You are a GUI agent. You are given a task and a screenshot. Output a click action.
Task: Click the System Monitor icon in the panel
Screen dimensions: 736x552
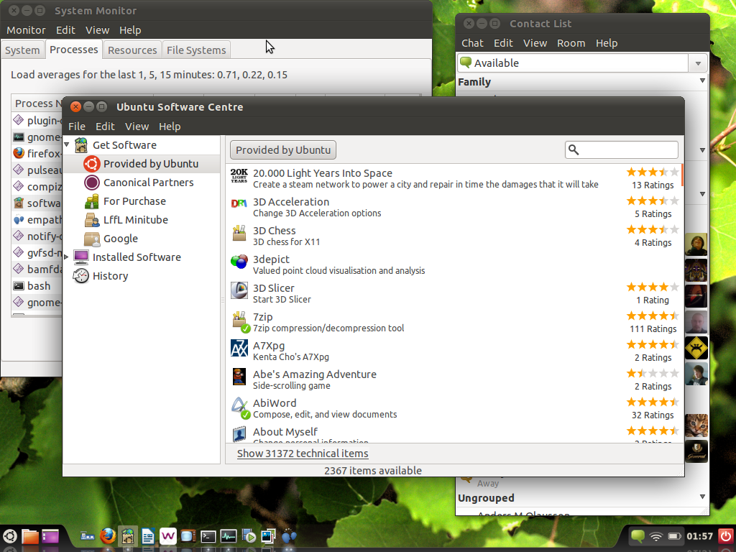click(x=228, y=536)
